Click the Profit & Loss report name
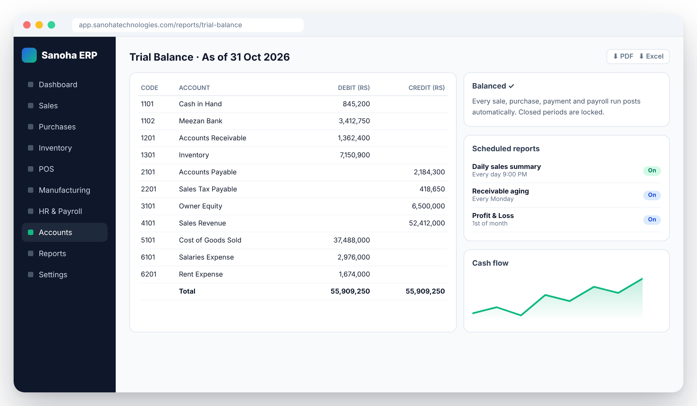 click(493, 216)
